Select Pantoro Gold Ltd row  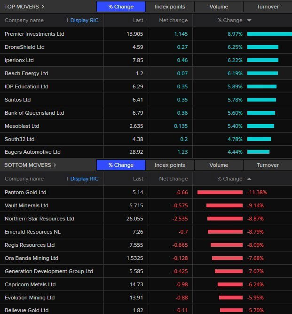pos(25,192)
